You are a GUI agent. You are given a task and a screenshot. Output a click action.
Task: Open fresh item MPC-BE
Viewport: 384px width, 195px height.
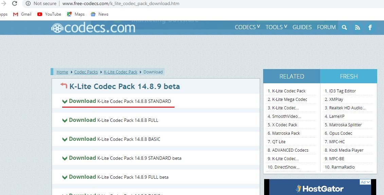pos(334,159)
